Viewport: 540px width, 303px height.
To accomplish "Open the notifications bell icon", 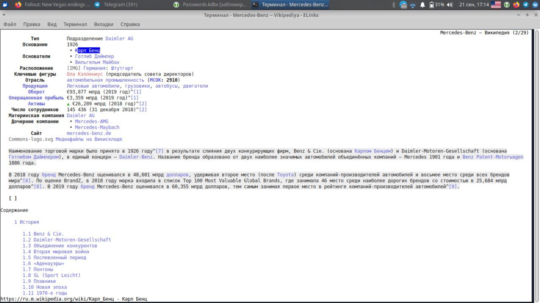I will (x=423, y=5).
